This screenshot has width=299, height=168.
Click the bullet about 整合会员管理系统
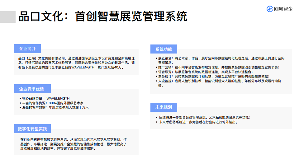204,117
